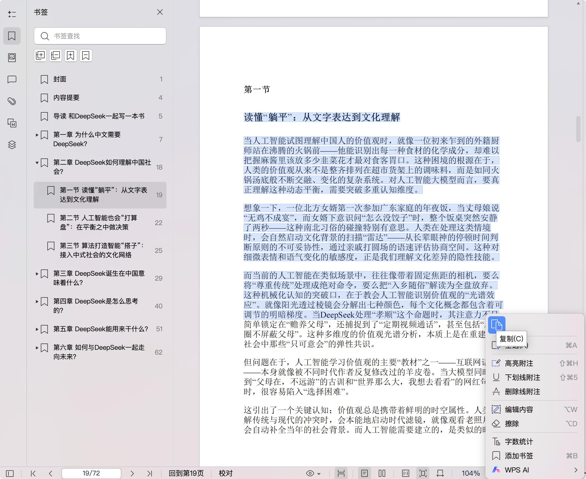Go to the first page

click(x=33, y=474)
